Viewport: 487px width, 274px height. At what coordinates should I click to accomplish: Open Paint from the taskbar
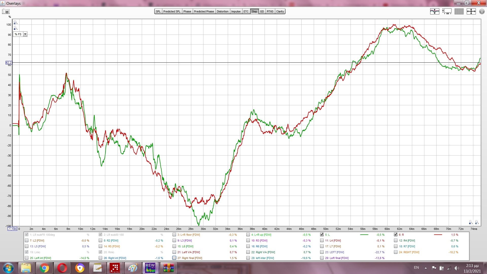pos(133,268)
